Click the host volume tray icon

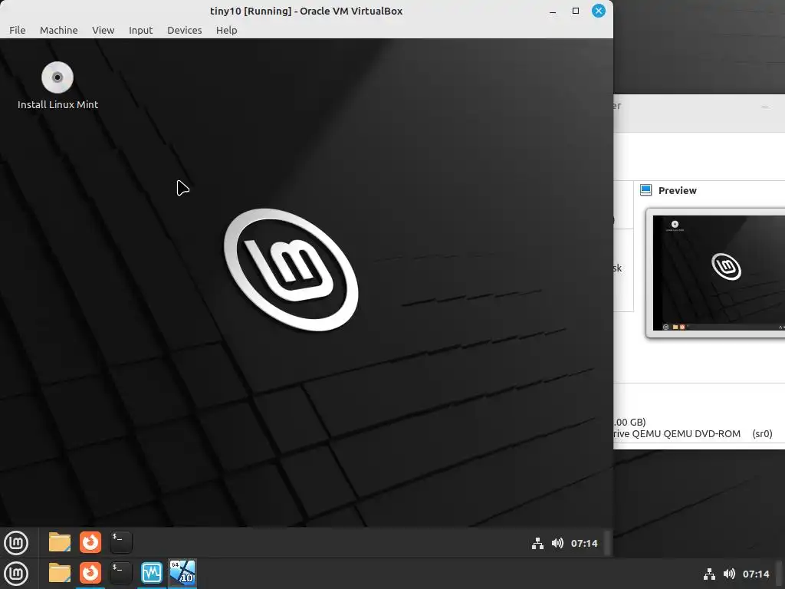[x=730, y=574]
